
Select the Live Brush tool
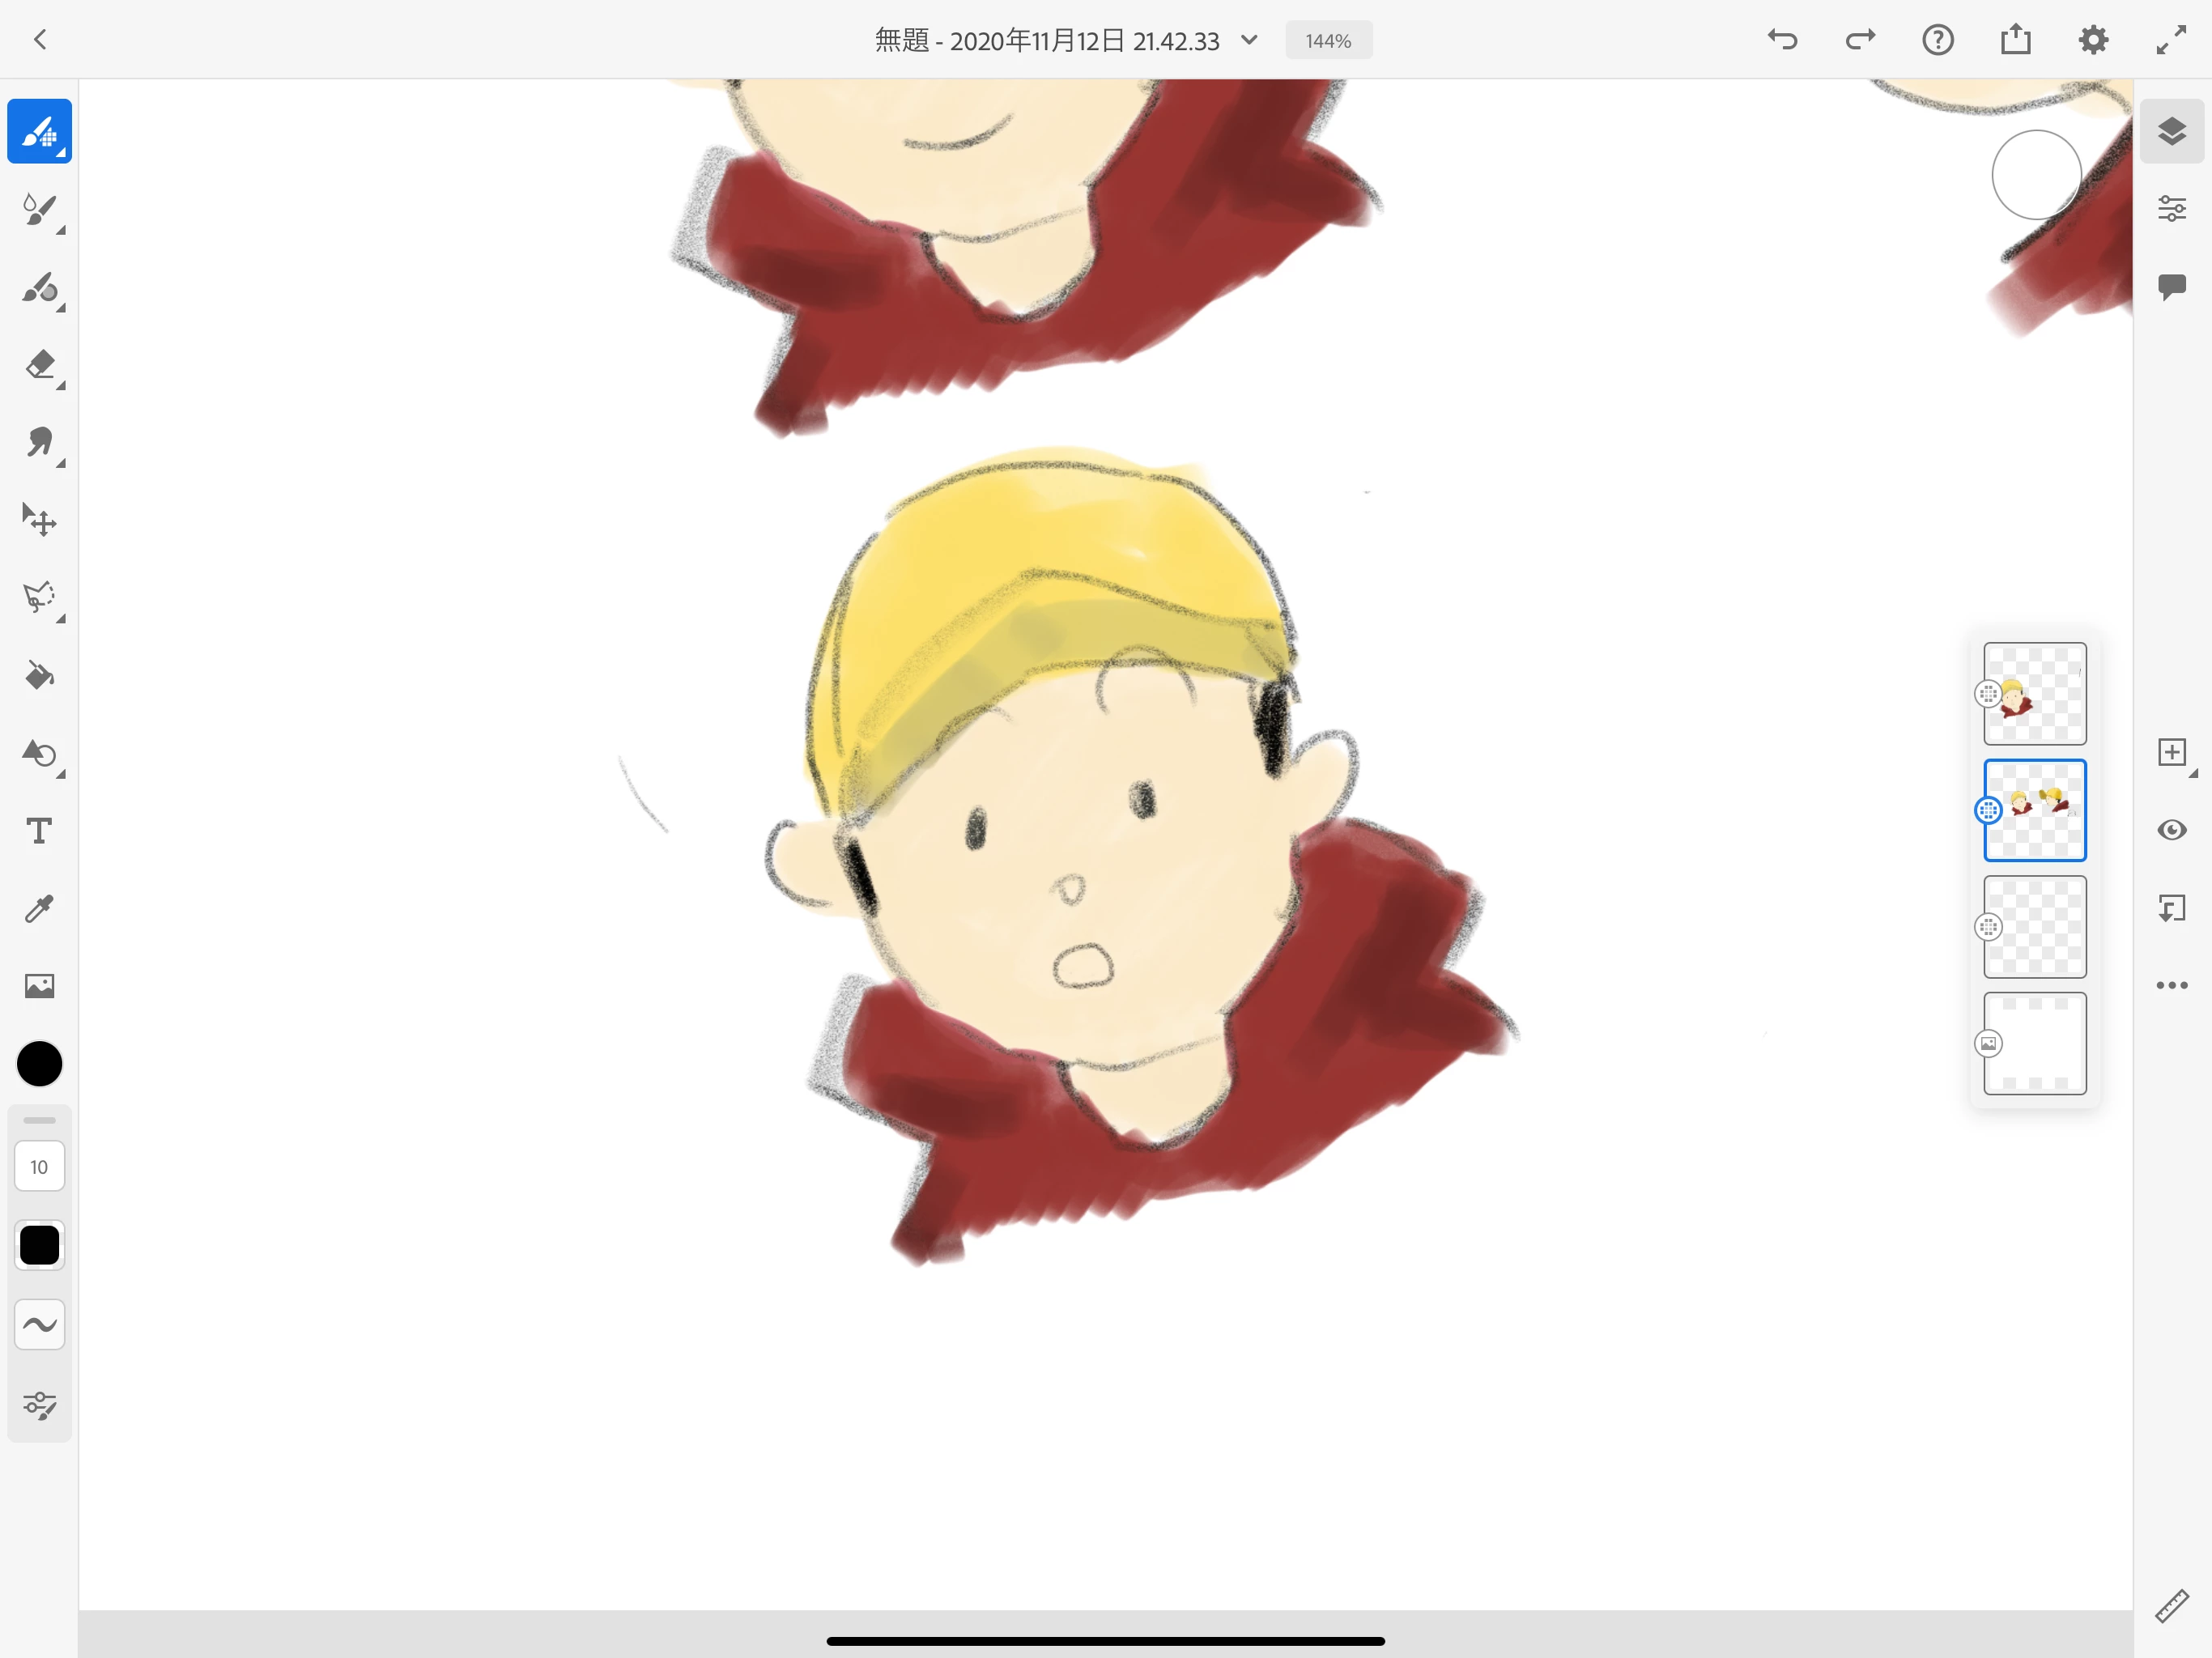pos(39,209)
